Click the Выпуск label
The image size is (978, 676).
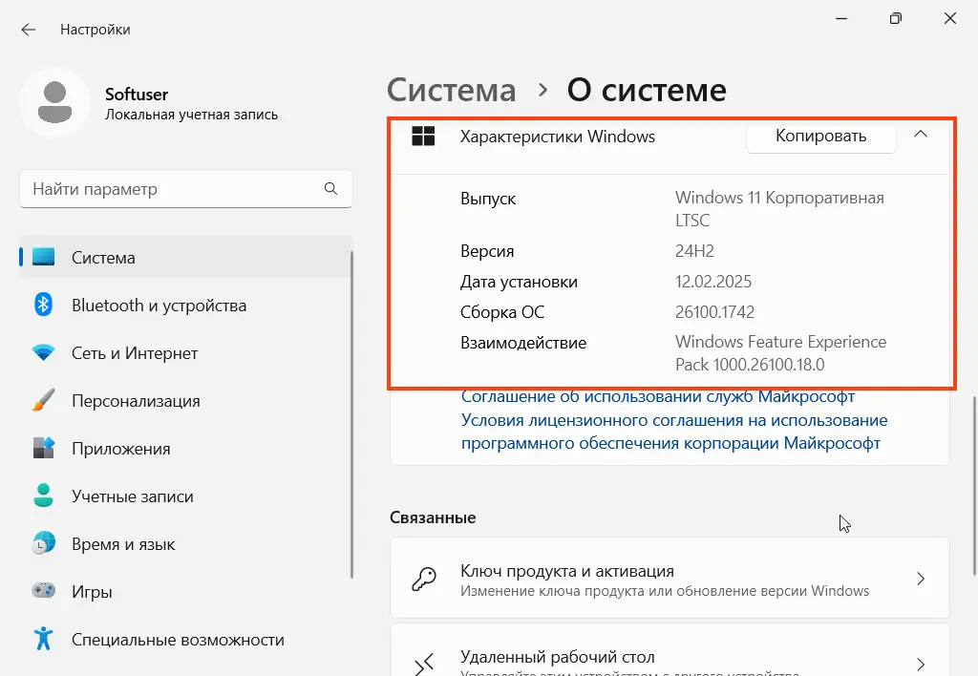488,199
